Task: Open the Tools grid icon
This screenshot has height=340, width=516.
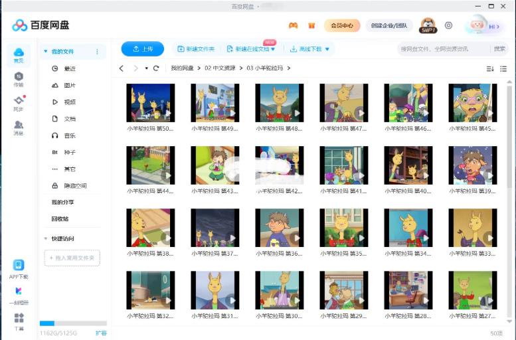Action: (19, 318)
